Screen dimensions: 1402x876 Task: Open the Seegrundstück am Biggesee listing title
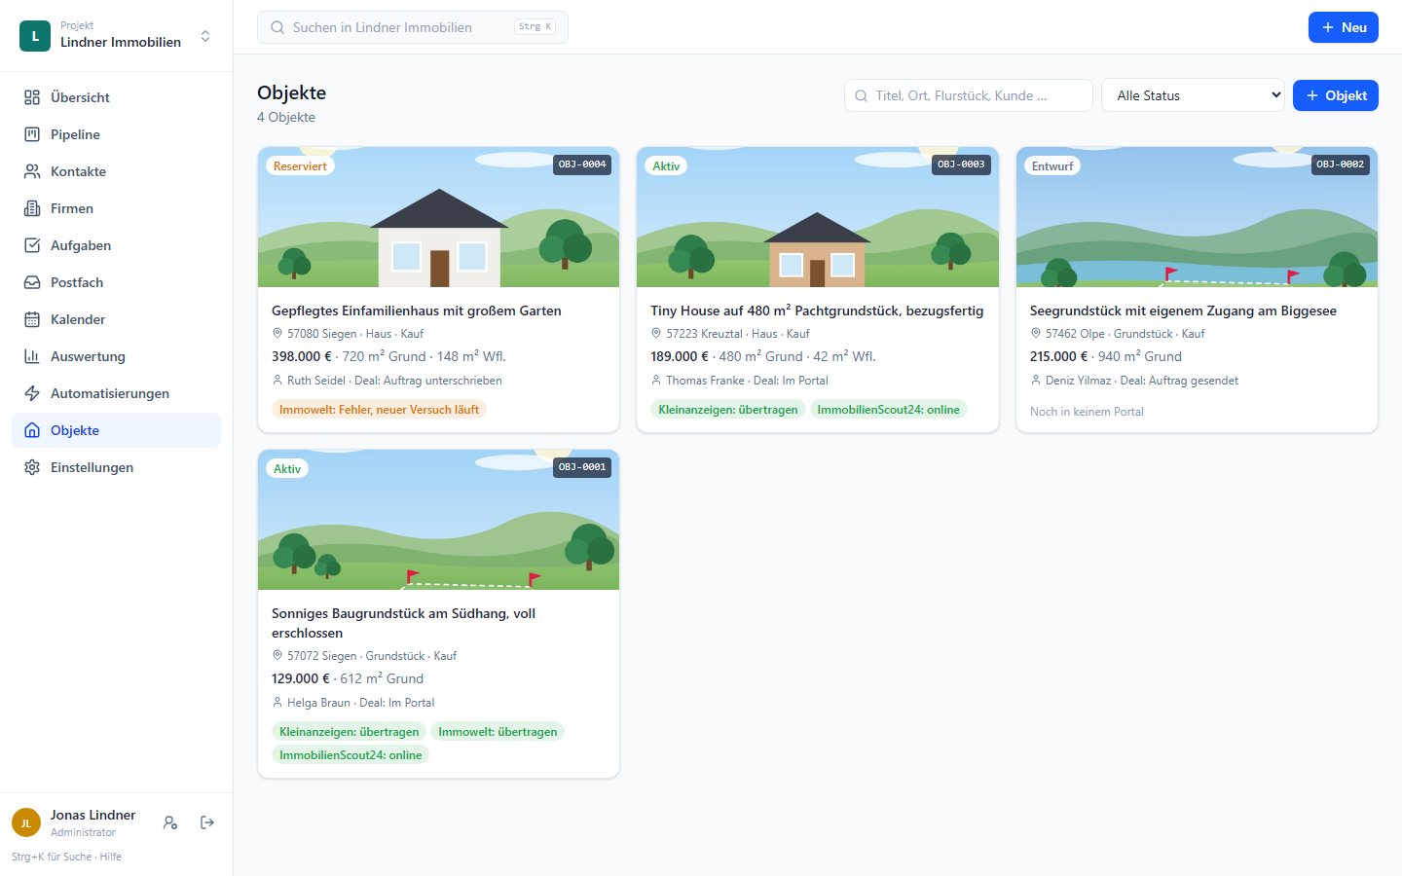(1183, 310)
